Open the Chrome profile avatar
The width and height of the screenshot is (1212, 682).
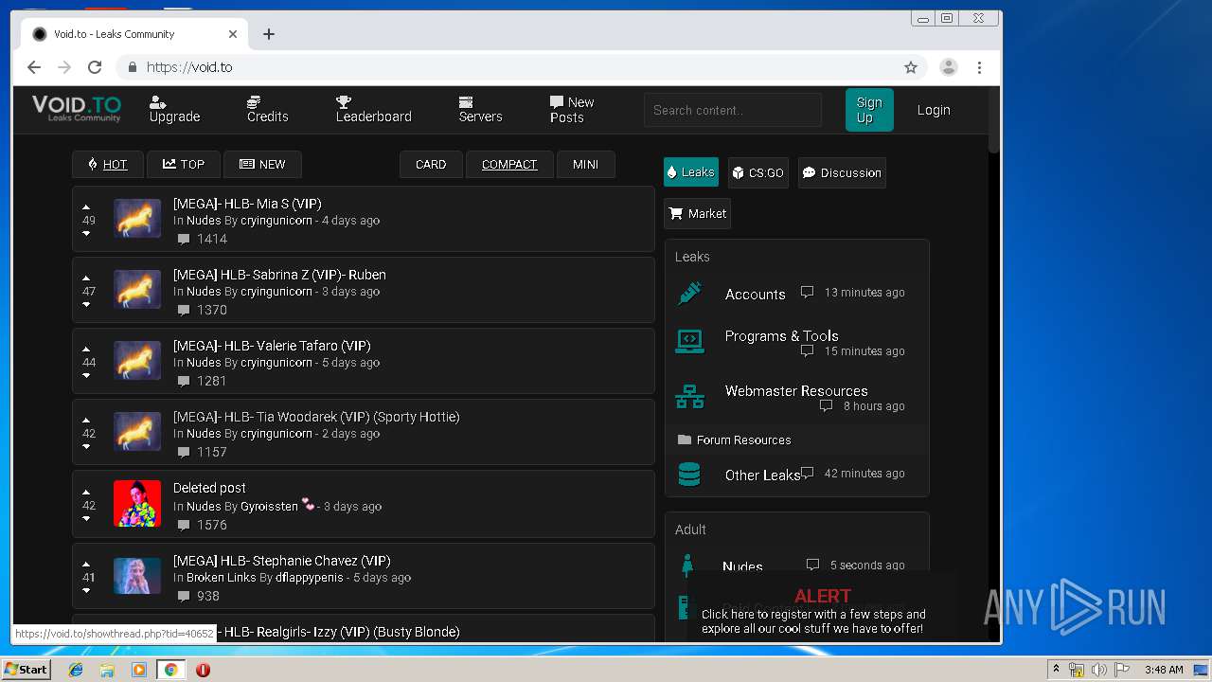[x=949, y=67]
